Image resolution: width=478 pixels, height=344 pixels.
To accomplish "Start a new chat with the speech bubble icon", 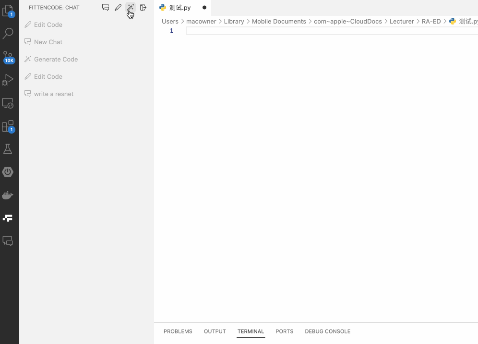I will pyautogui.click(x=106, y=7).
